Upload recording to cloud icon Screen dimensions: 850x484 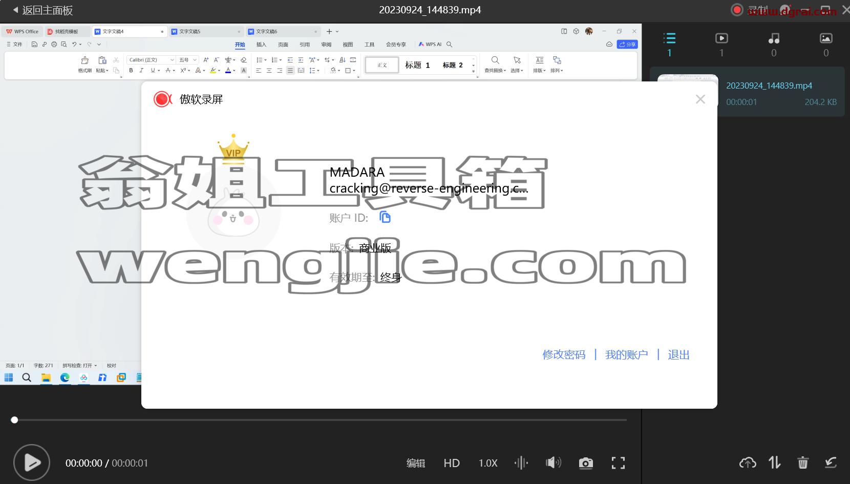coord(748,463)
